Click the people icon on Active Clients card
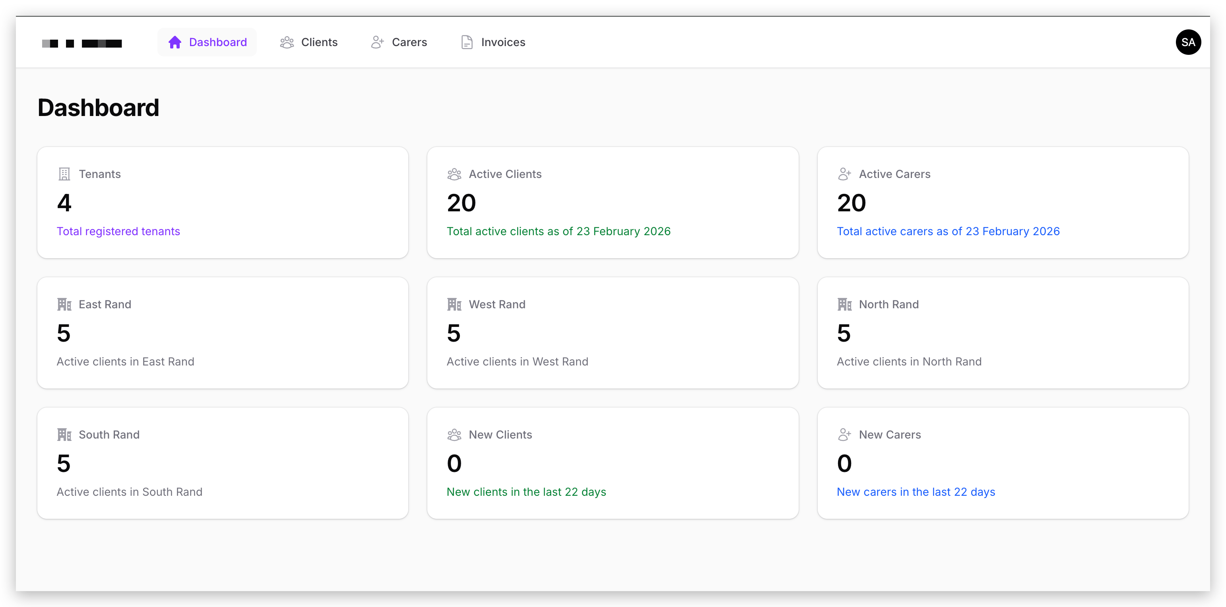 tap(454, 174)
